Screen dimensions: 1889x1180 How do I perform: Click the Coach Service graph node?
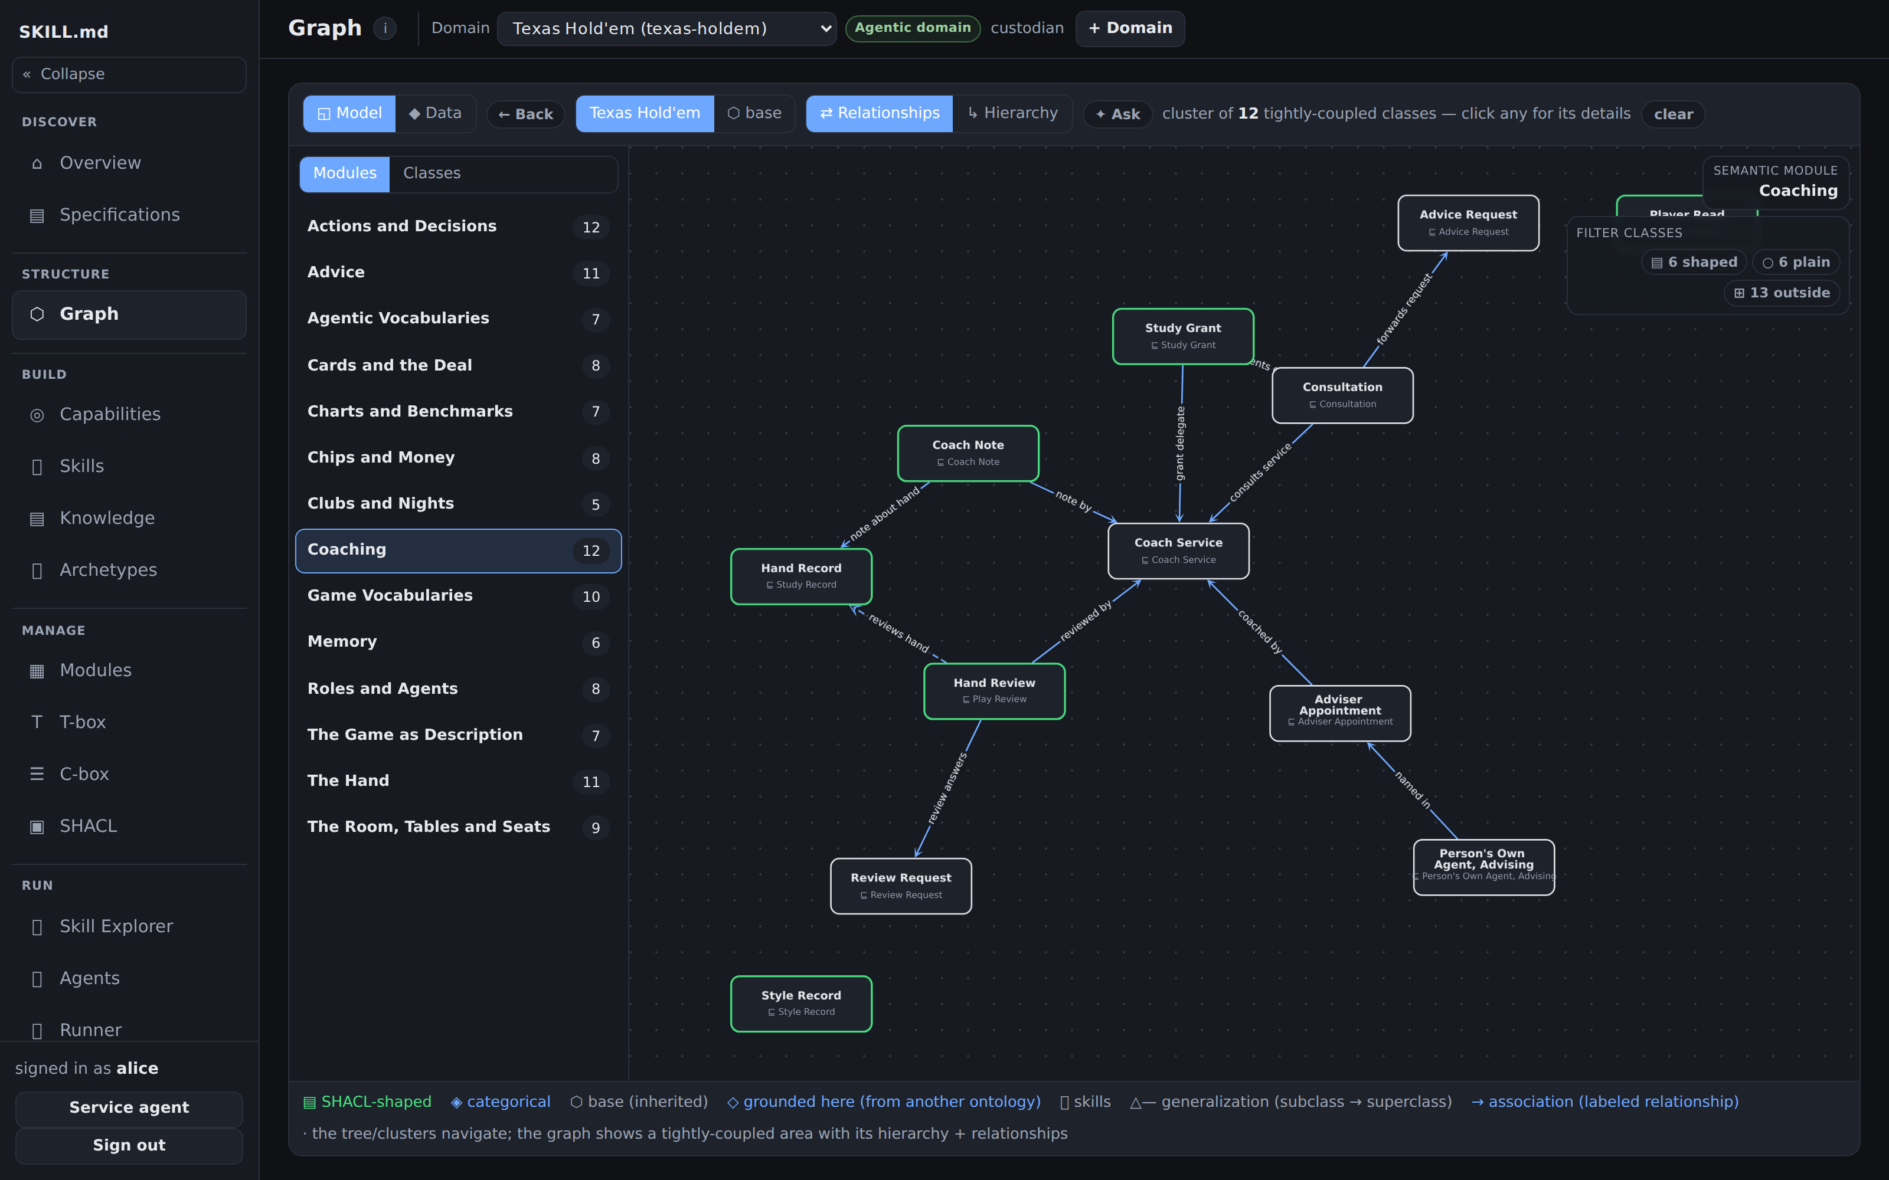coord(1178,551)
